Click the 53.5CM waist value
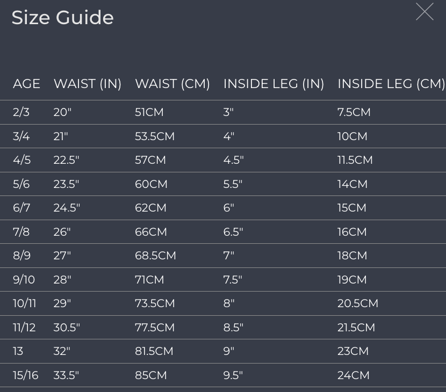Viewport: 446px width, 392px height. [155, 136]
